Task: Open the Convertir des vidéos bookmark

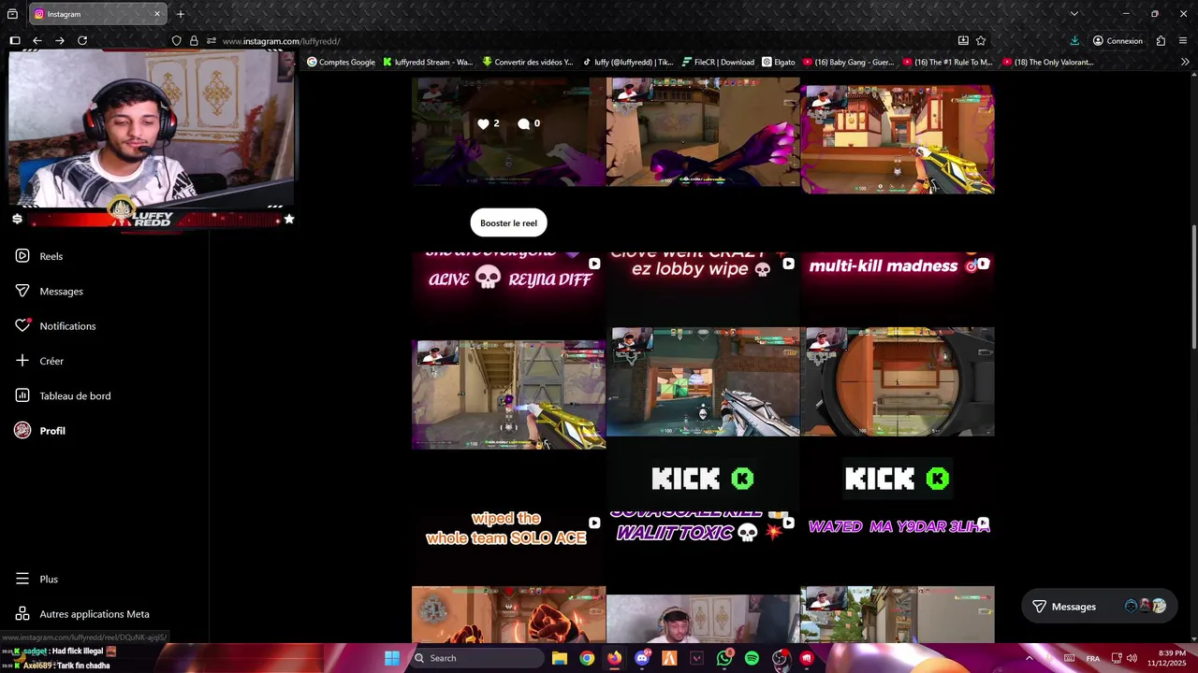Action: coord(528,62)
